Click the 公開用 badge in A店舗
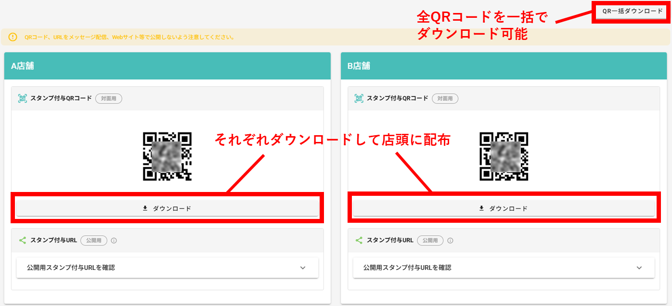Viewport: 672px width, 306px height. (94, 241)
